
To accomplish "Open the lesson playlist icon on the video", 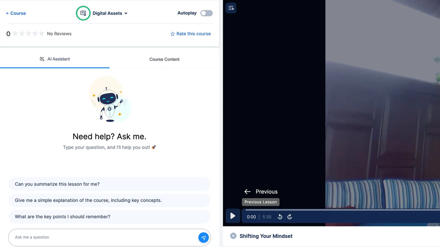I will pyautogui.click(x=231, y=8).
